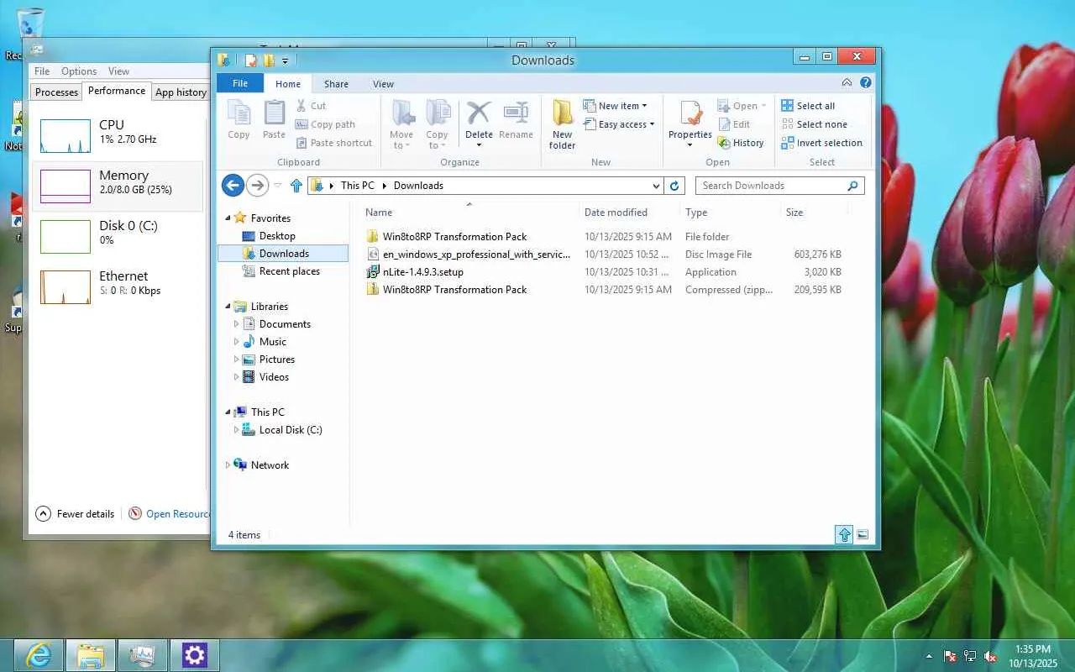The height and width of the screenshot is (672, 1075).
Task: Open the Easy access dropdown
Action: [618, 124]
